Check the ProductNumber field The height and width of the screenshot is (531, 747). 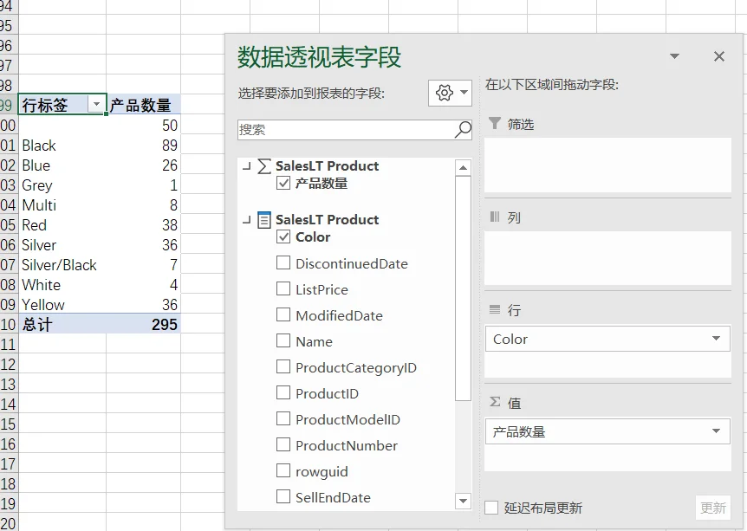(x=283, y=444)
